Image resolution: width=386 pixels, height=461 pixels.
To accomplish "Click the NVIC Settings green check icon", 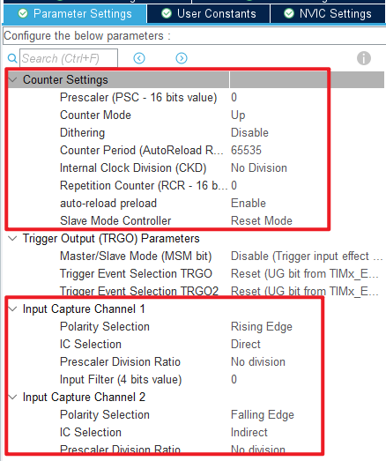I will coord(289,13).
